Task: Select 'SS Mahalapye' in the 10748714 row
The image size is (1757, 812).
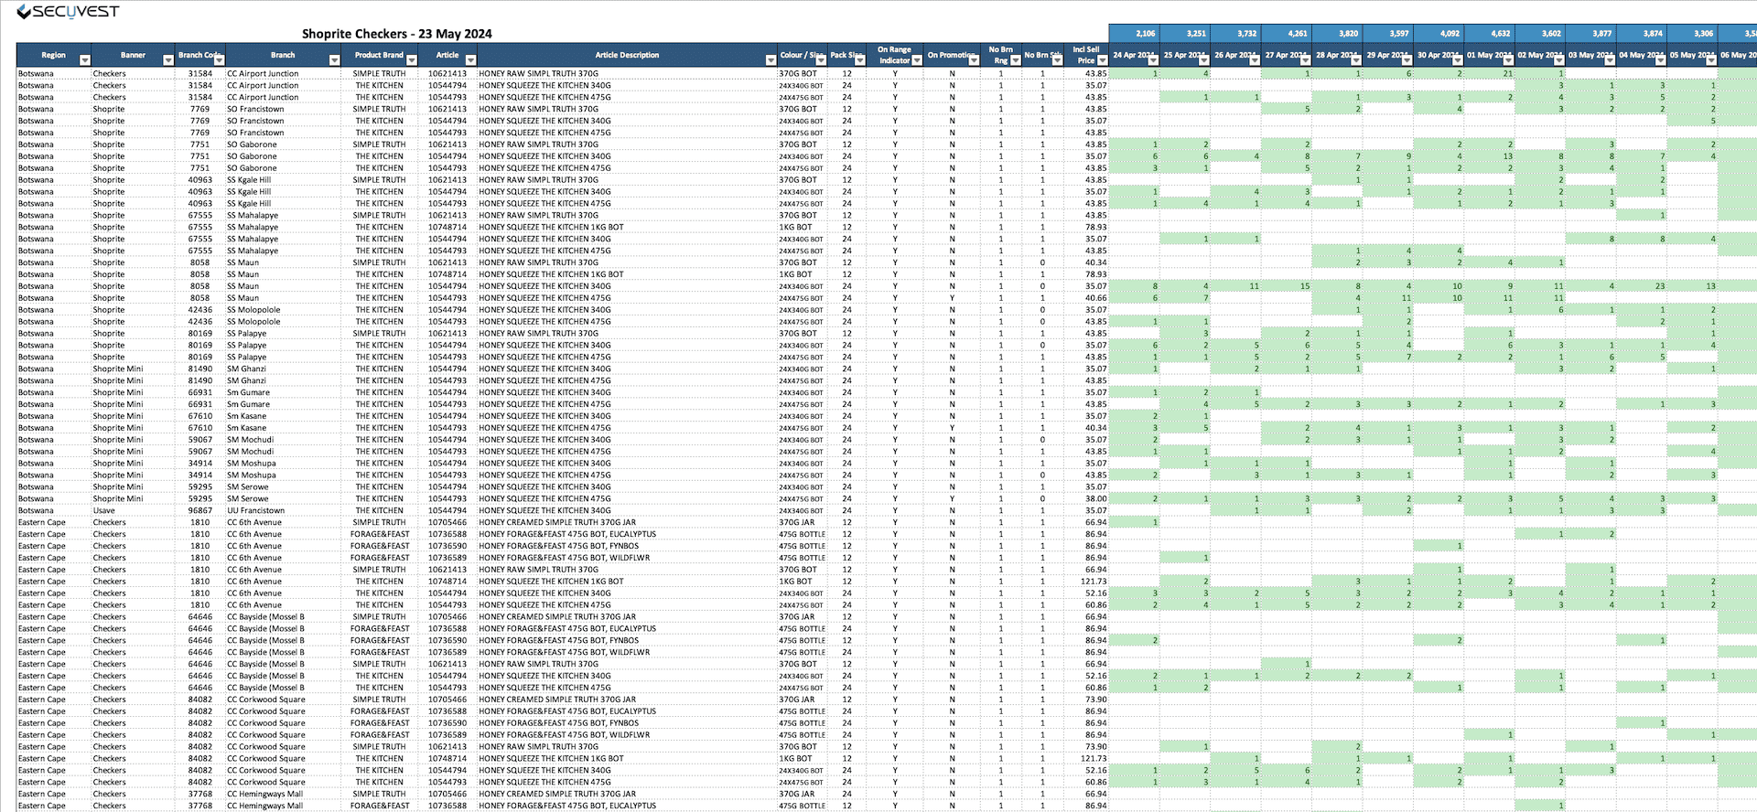Action: (x=253, y=228)
